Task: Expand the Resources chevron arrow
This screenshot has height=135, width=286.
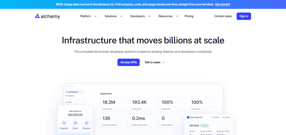Action: (177, 16)
